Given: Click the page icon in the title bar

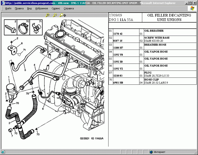Looking at the screenshot, I should (x=3, y=3).
